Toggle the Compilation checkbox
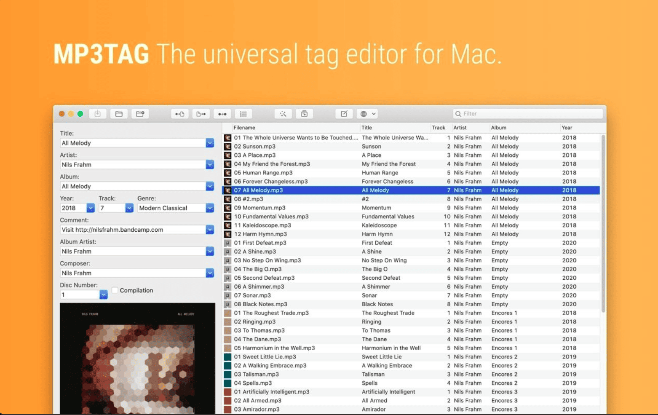Viewport: 658px width, 415px height. pyautogui.click(x=115, y=290)
